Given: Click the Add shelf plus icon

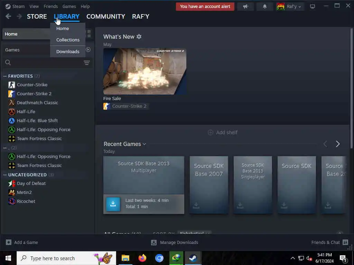Looking at the screenshot, I should coord(211,132).
